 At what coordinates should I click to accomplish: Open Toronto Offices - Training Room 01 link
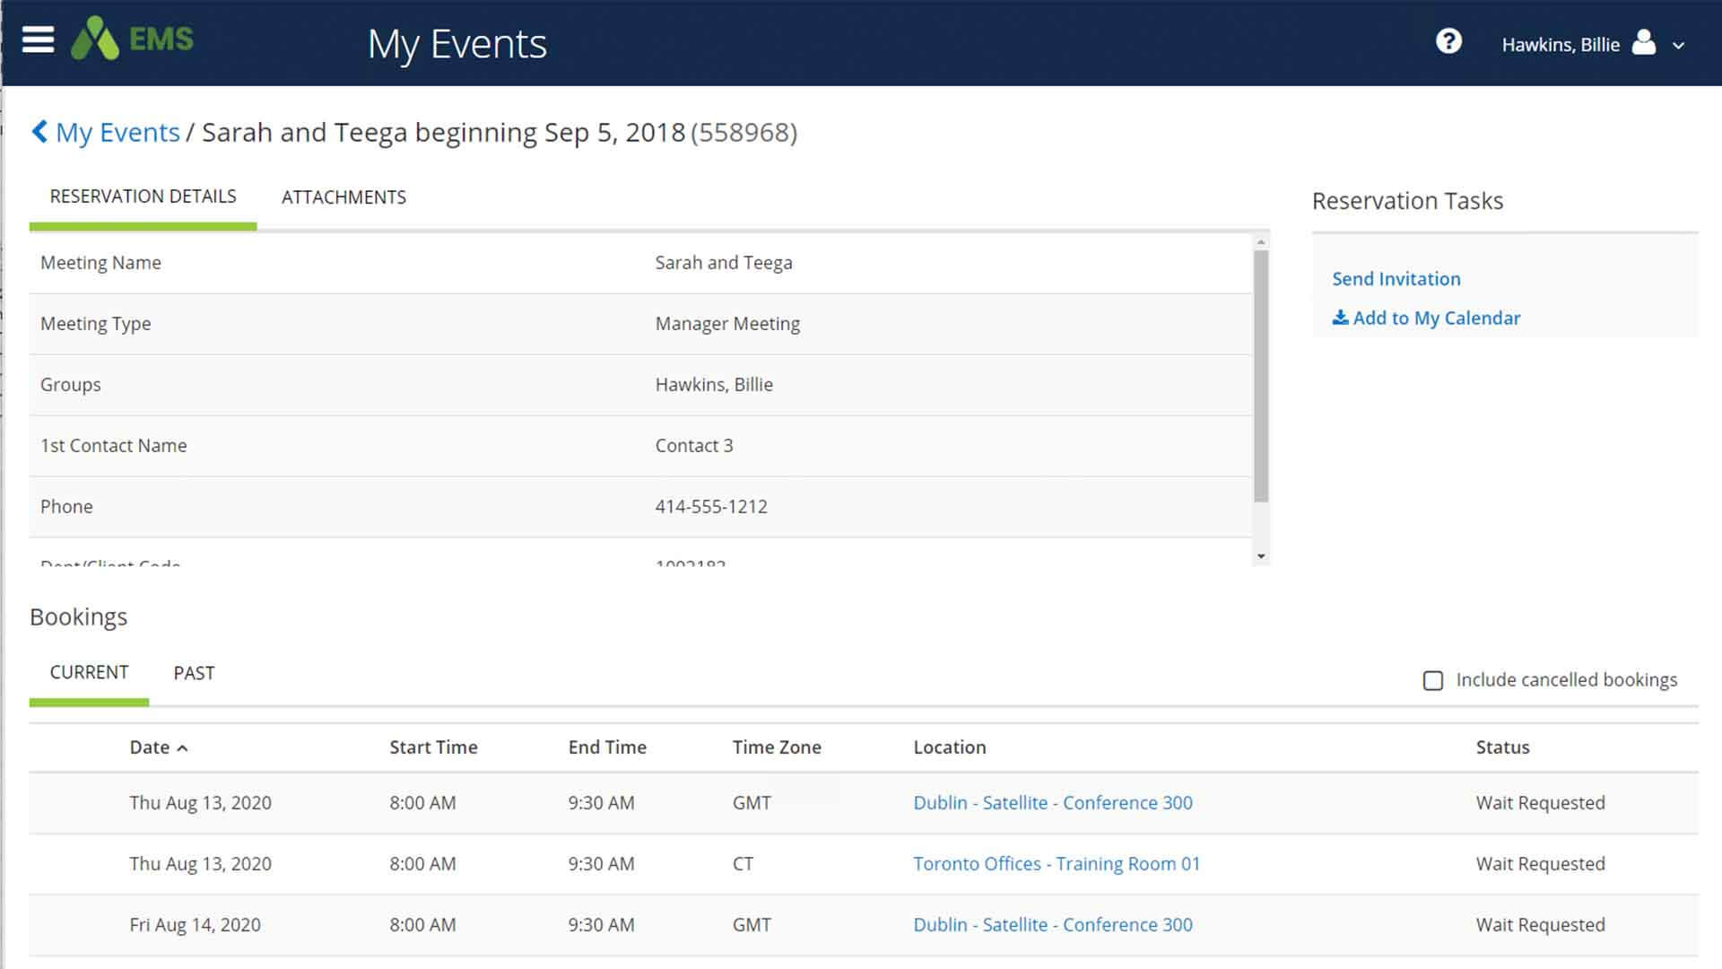[x=1056, y=864]
